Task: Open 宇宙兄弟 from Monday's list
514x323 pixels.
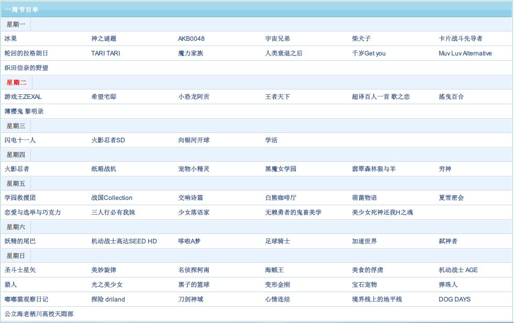Action: 277,39
